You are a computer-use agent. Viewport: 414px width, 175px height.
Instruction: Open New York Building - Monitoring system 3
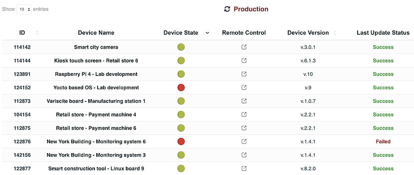point(96,155)
